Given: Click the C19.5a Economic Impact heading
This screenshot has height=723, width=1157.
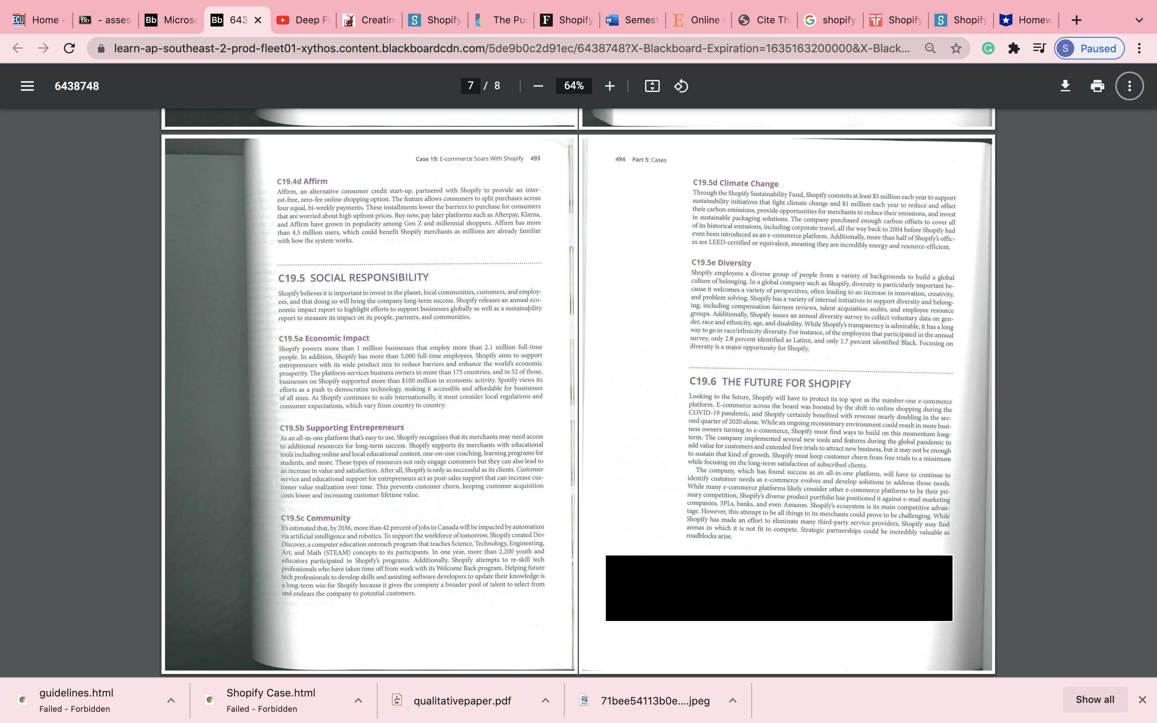Looking at the screenshot, I should tap(324, 338).
